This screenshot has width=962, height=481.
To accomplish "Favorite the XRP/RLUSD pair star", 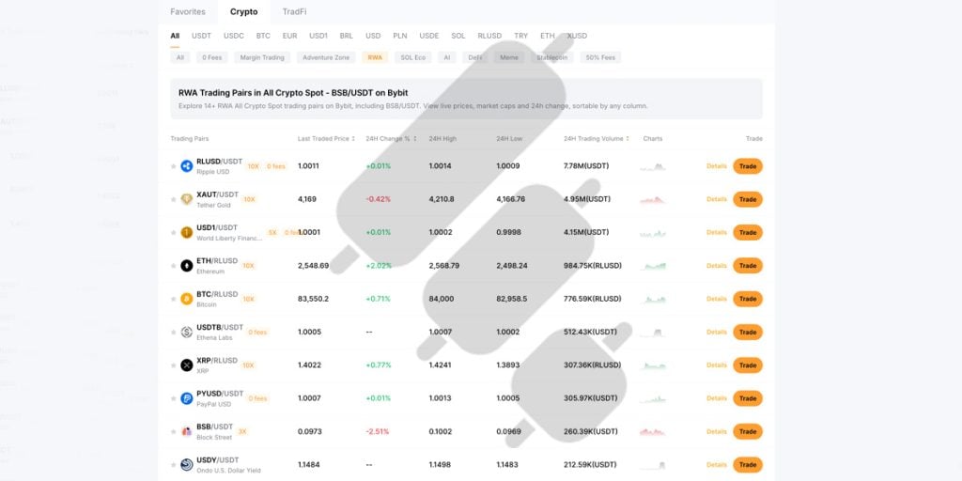I will coord(174,365).
